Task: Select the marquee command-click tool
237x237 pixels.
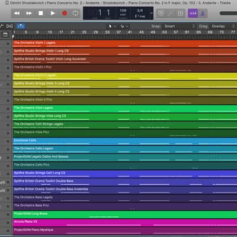Action: (x=122, y=26)
